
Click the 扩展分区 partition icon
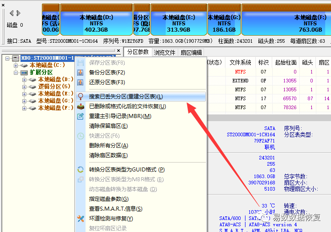tap(24, 73)
